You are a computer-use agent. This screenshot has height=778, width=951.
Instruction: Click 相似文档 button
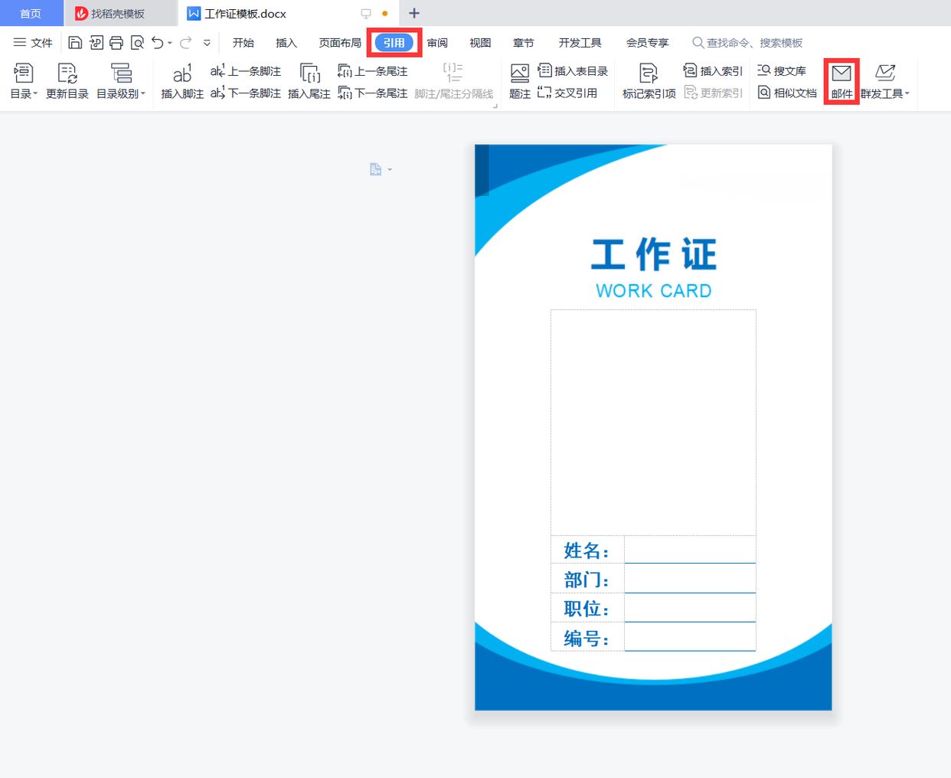point(787,93)
